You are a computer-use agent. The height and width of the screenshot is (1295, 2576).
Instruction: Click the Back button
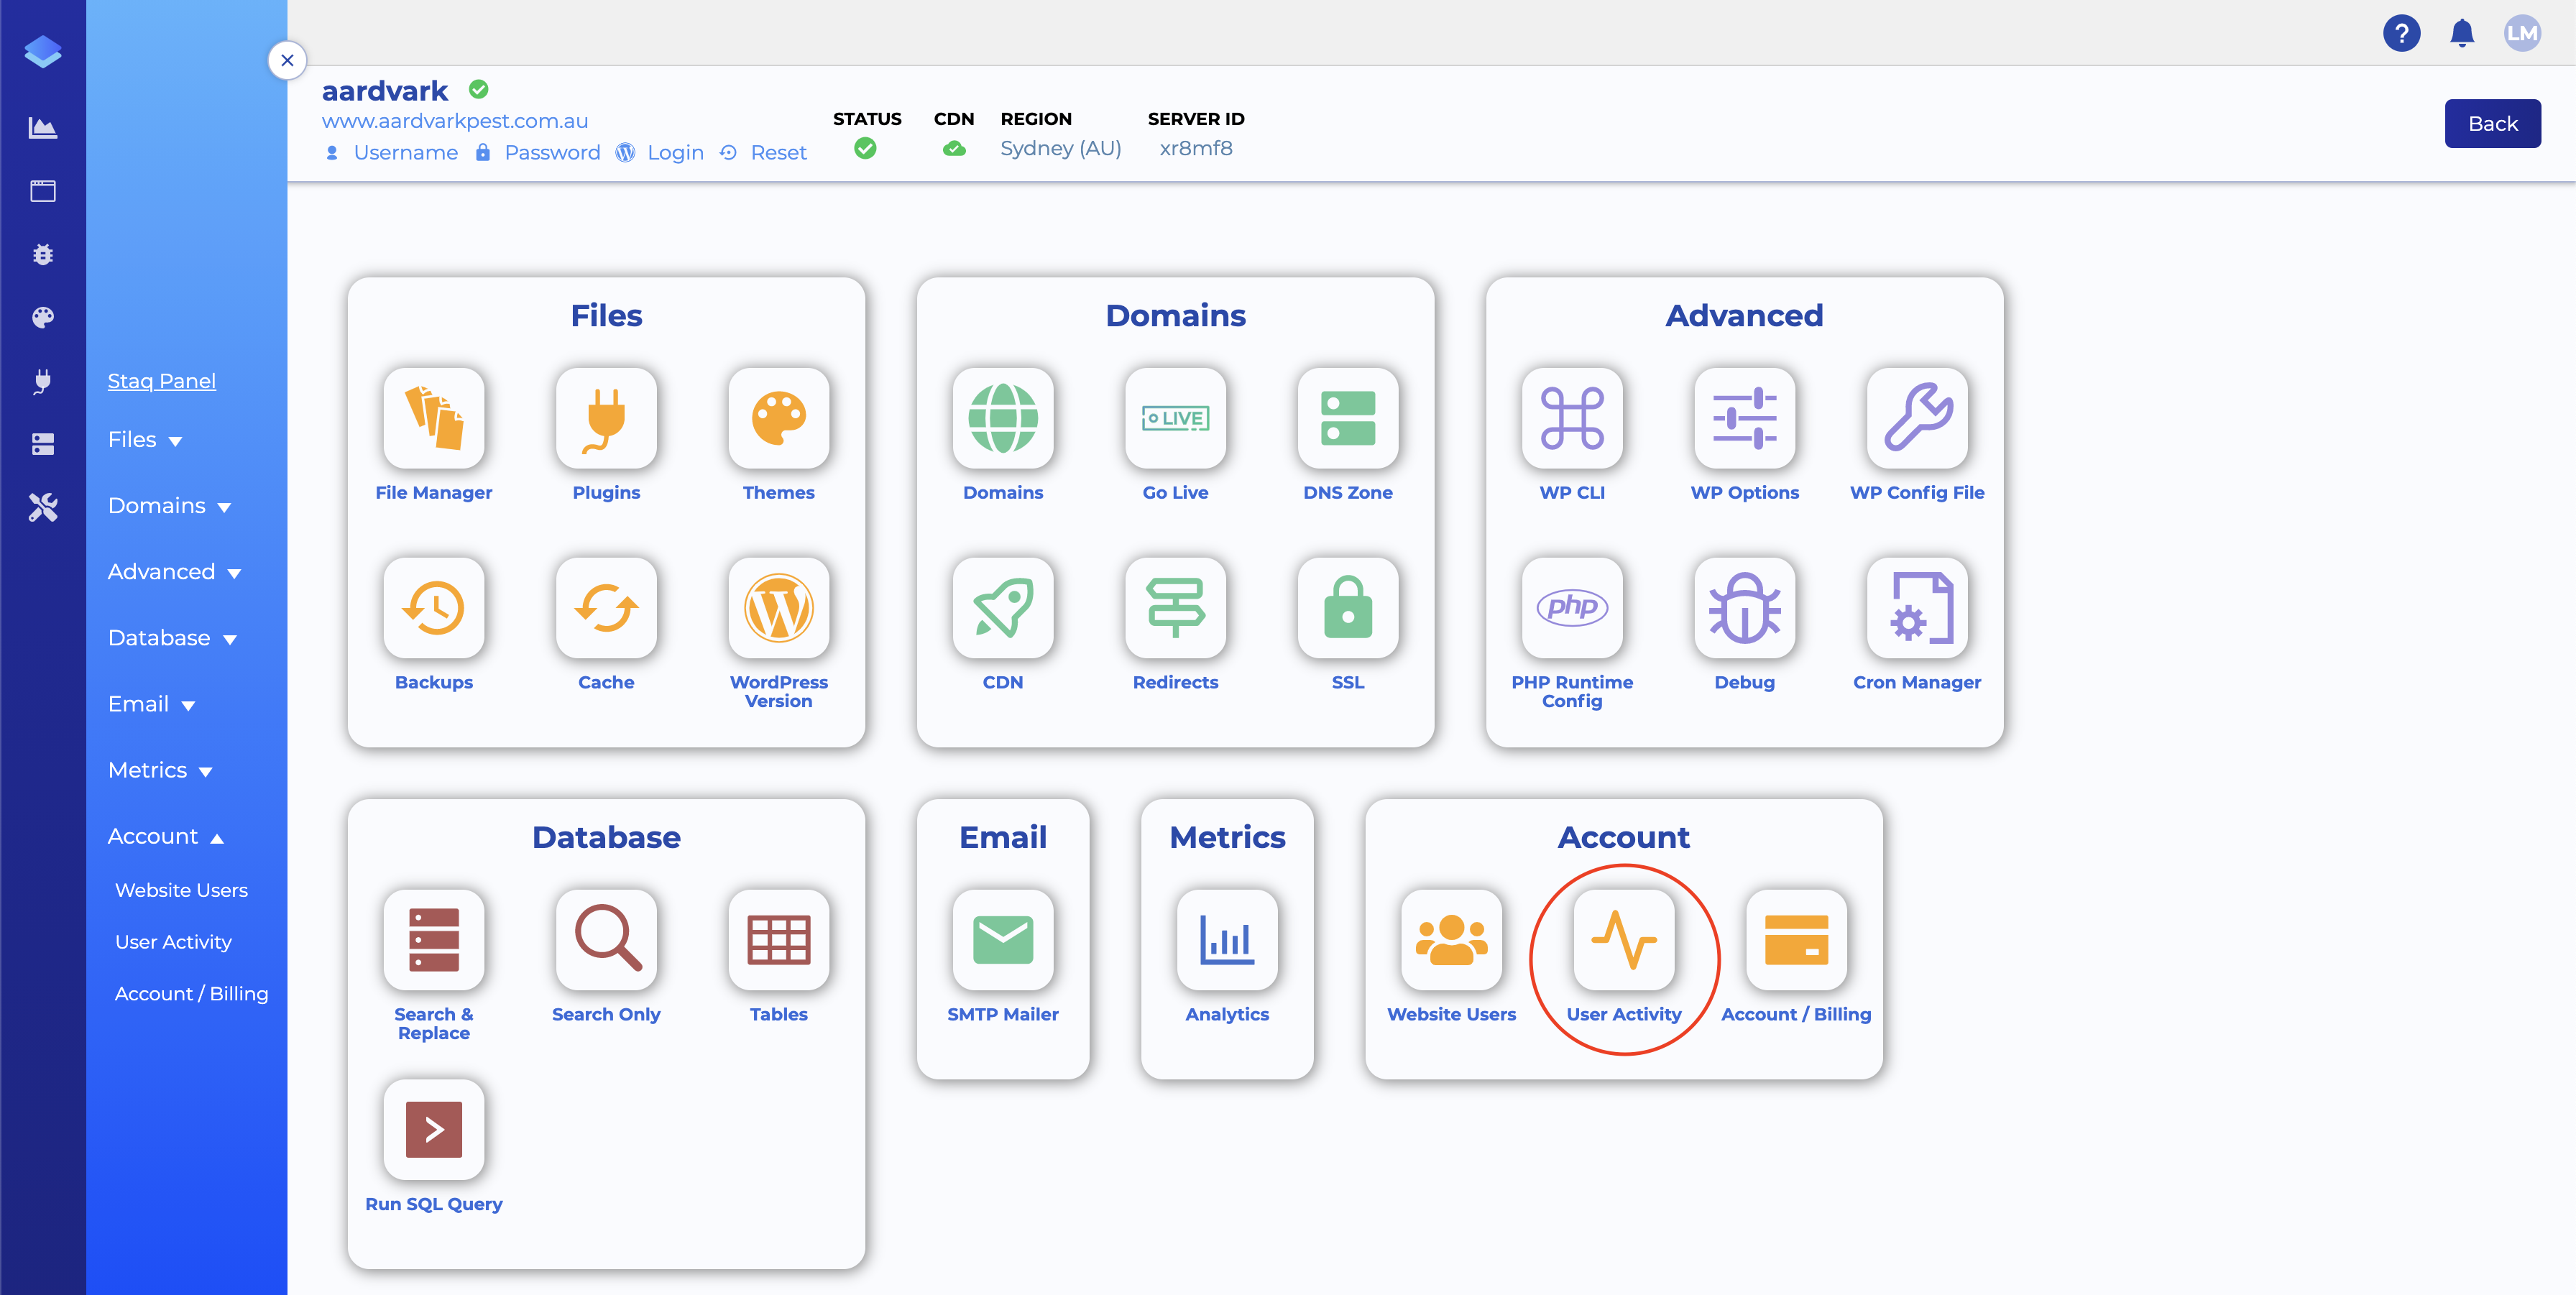(x=2491, y=124)
